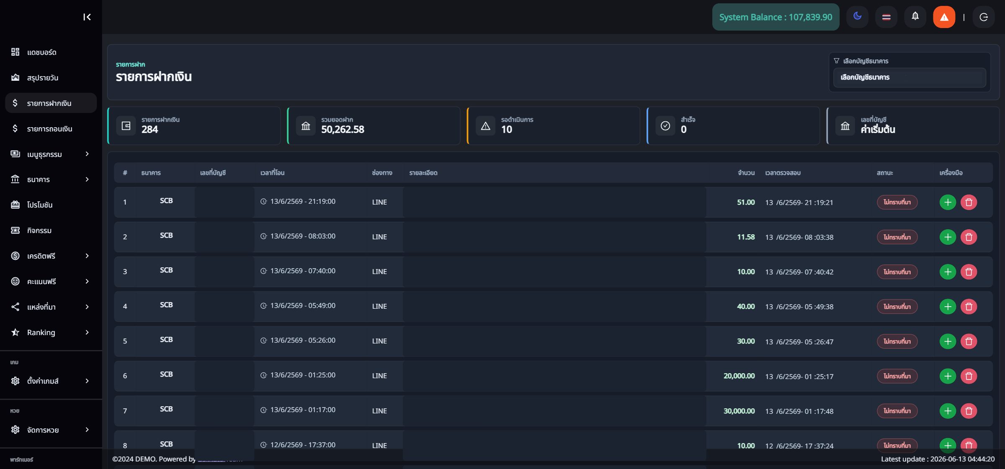Click the green plus on the 11.58 deposit
This screenshot has height=469, width=1005.
click(948, 237)
